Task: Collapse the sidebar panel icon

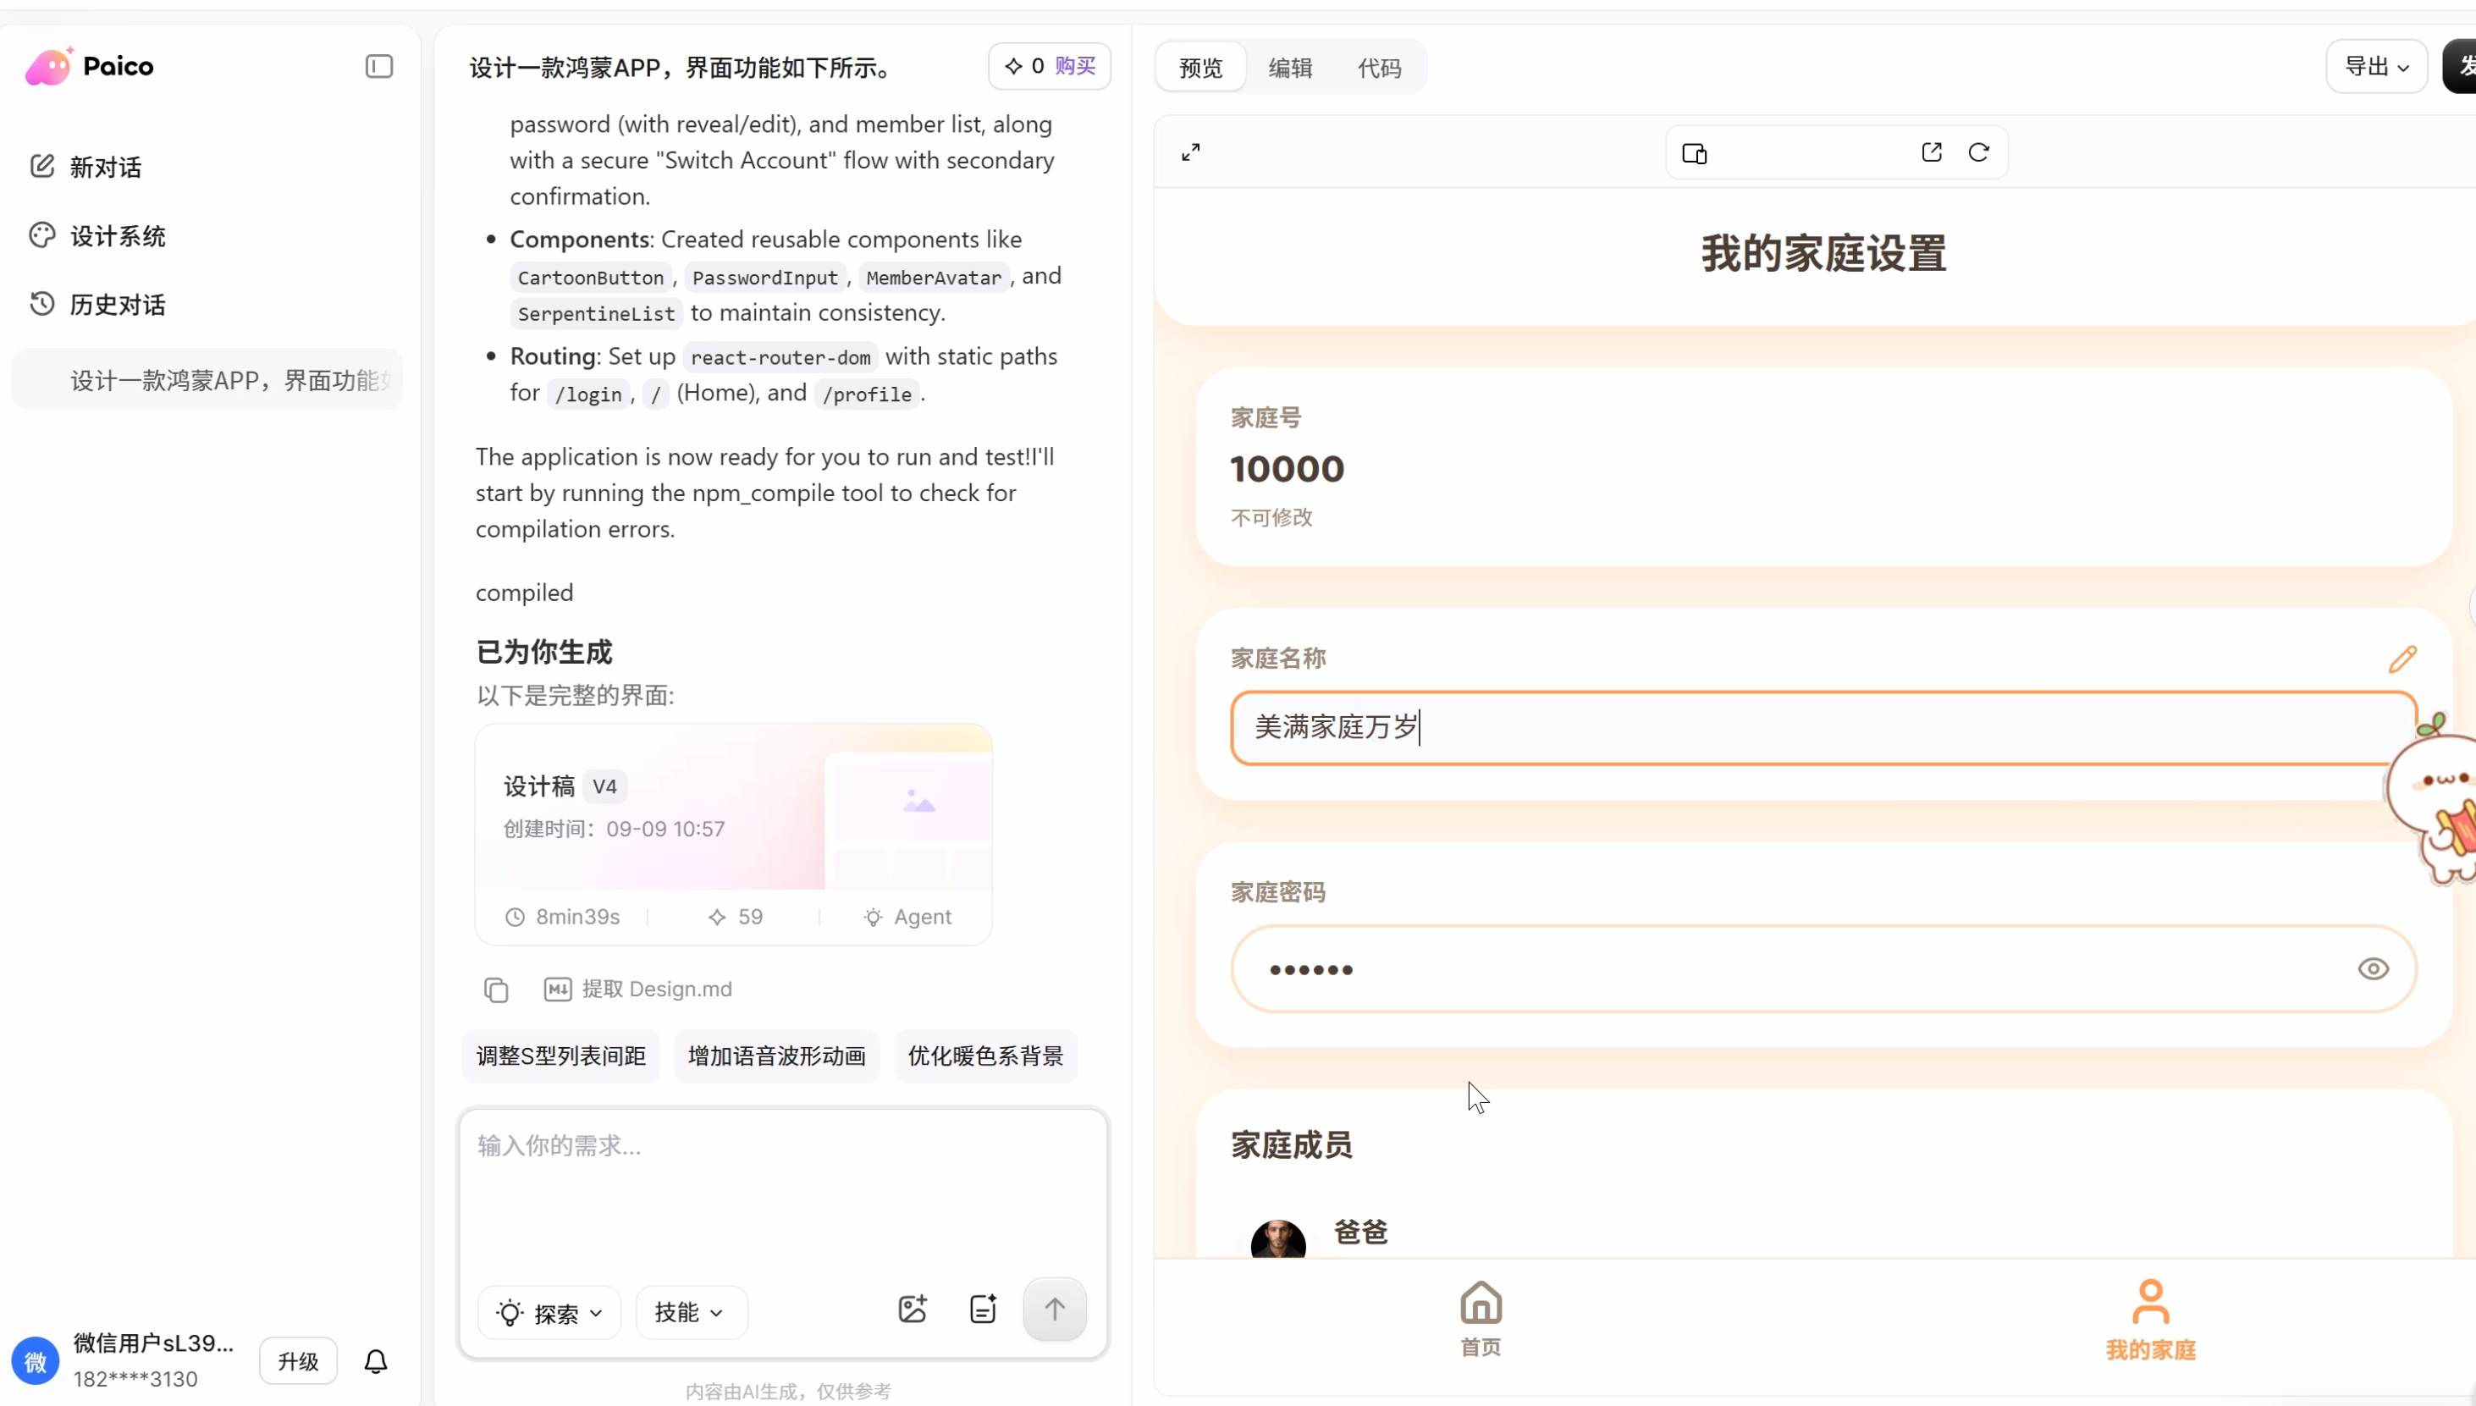Action: click(x=379, y=66)
